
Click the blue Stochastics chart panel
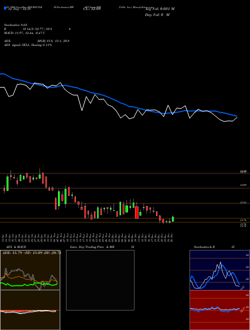point(219,270)
